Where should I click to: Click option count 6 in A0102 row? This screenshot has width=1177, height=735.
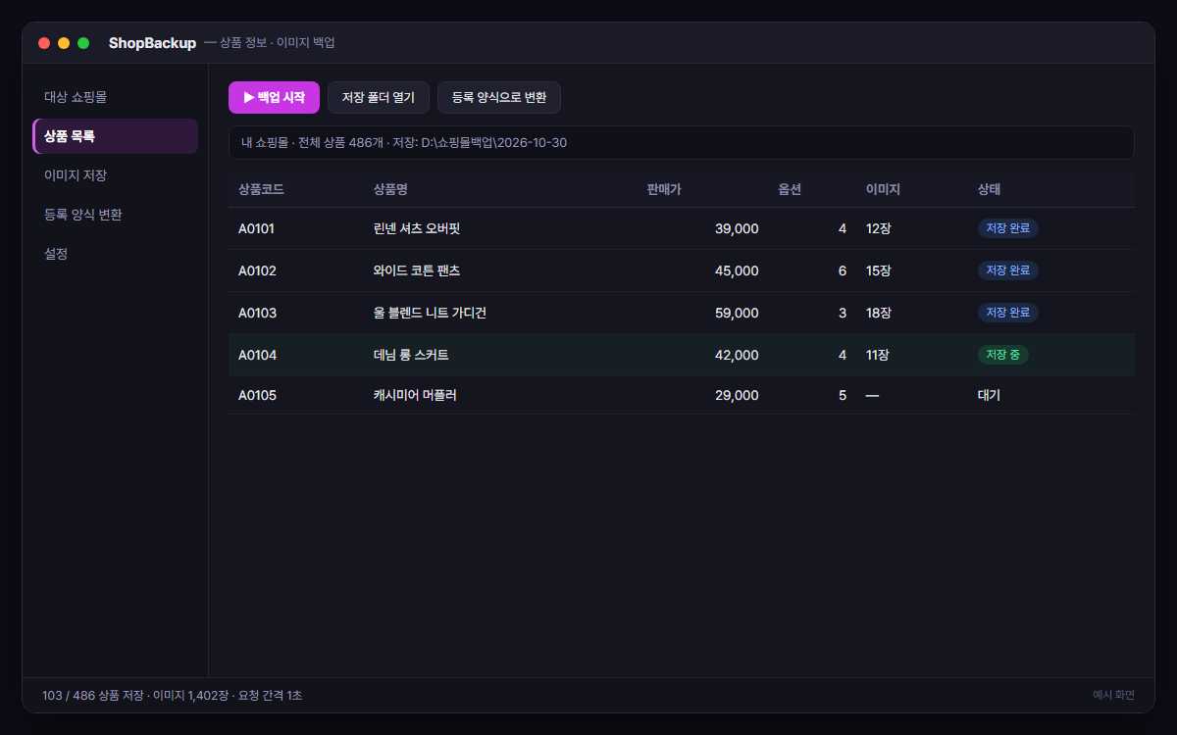(843, 270)
